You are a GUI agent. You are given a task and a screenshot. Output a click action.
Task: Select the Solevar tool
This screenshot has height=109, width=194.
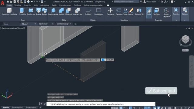(x=38, y=12)
